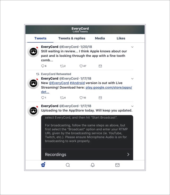The height and width of the screenshot is (195, 170).
Task: Open the Home tab icon
Action: coord(43,165)
